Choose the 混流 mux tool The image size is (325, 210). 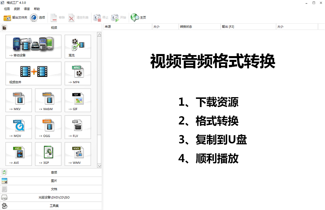click(x=78, y=47)
